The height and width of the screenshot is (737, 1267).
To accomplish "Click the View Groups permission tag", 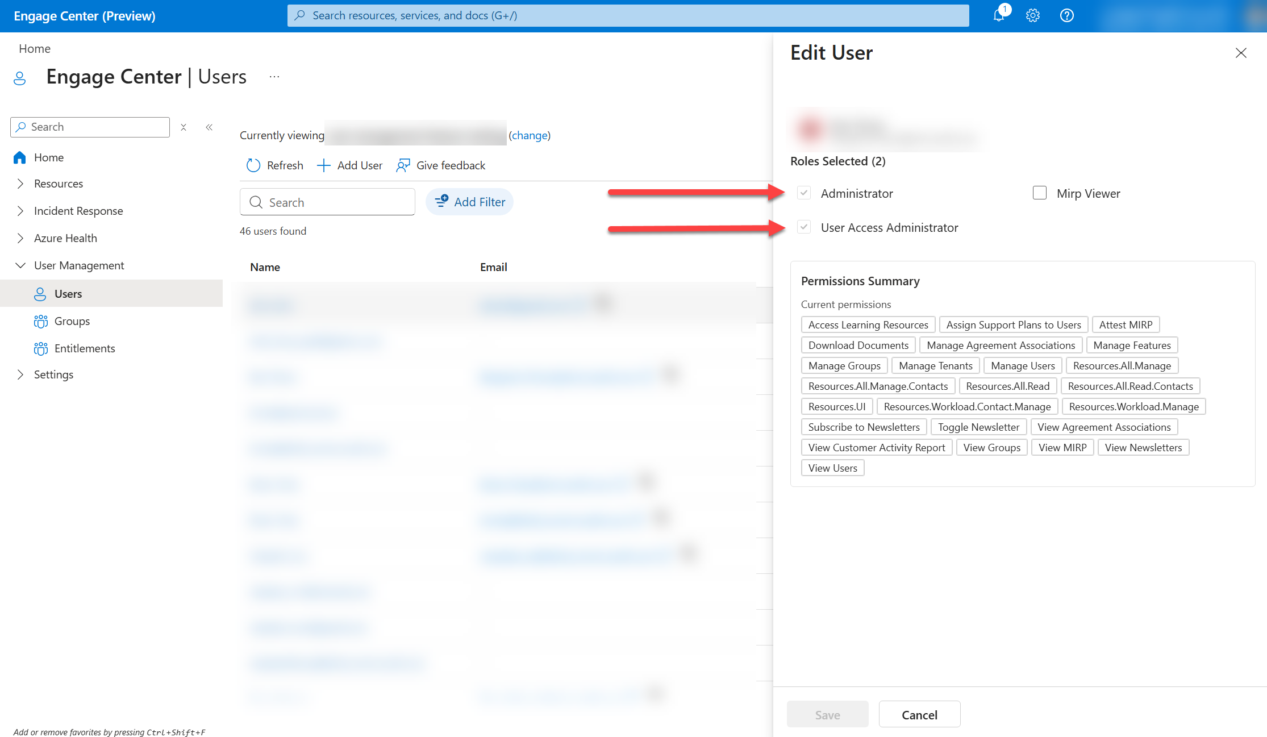I will (991, 448).
